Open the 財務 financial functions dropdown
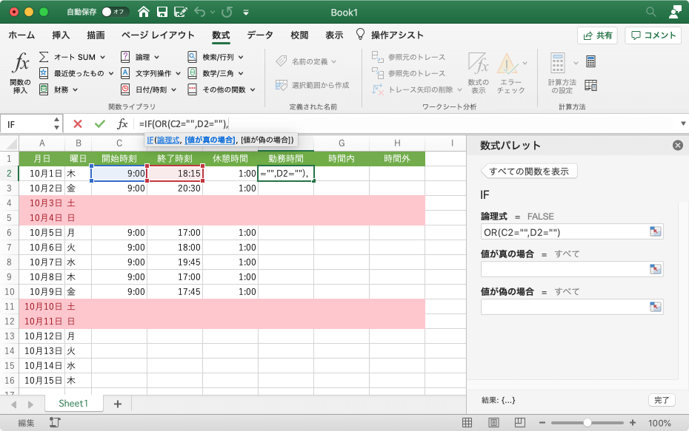689x431 pixels. tap(59, 89)
